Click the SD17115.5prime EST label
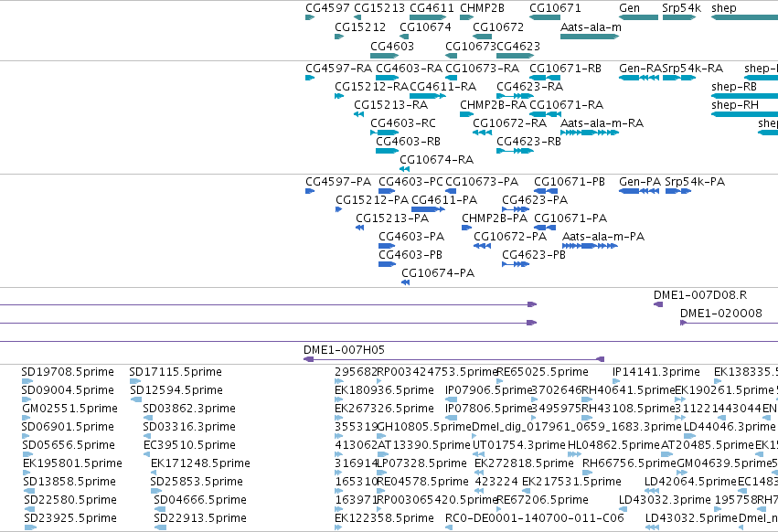Screen dimensions: 778x532 click(176, 372)
